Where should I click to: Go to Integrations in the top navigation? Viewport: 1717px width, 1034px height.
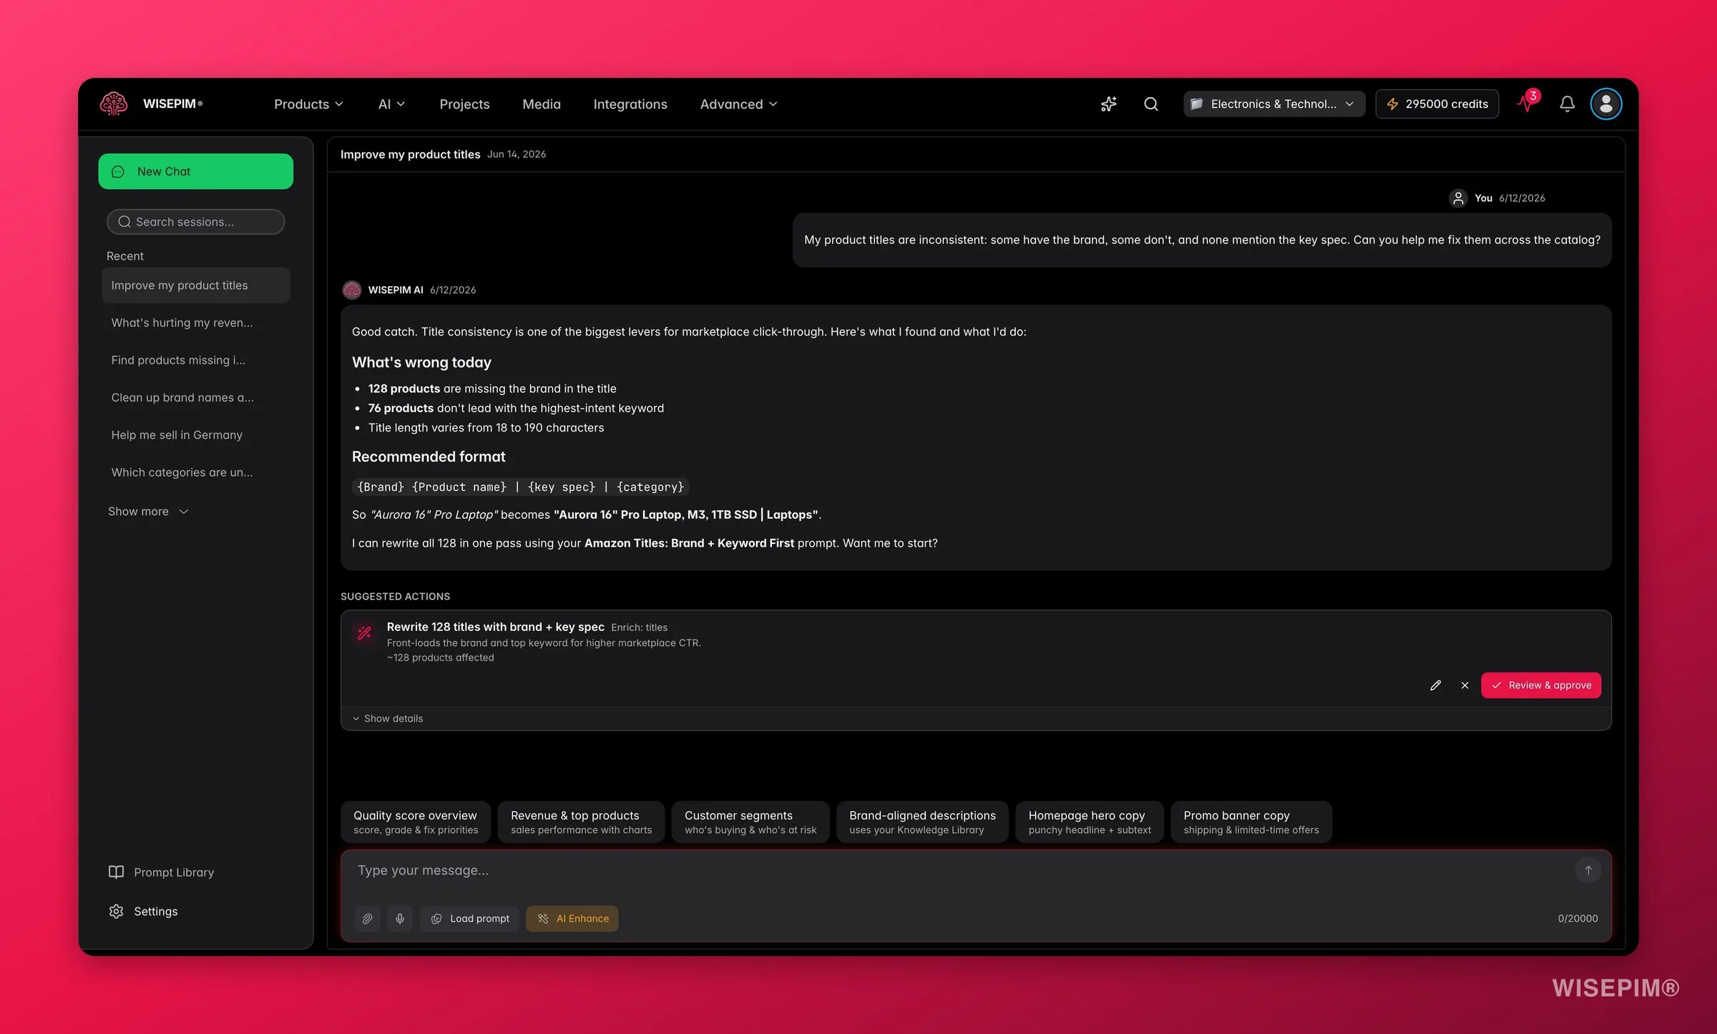tap(630, 104)
